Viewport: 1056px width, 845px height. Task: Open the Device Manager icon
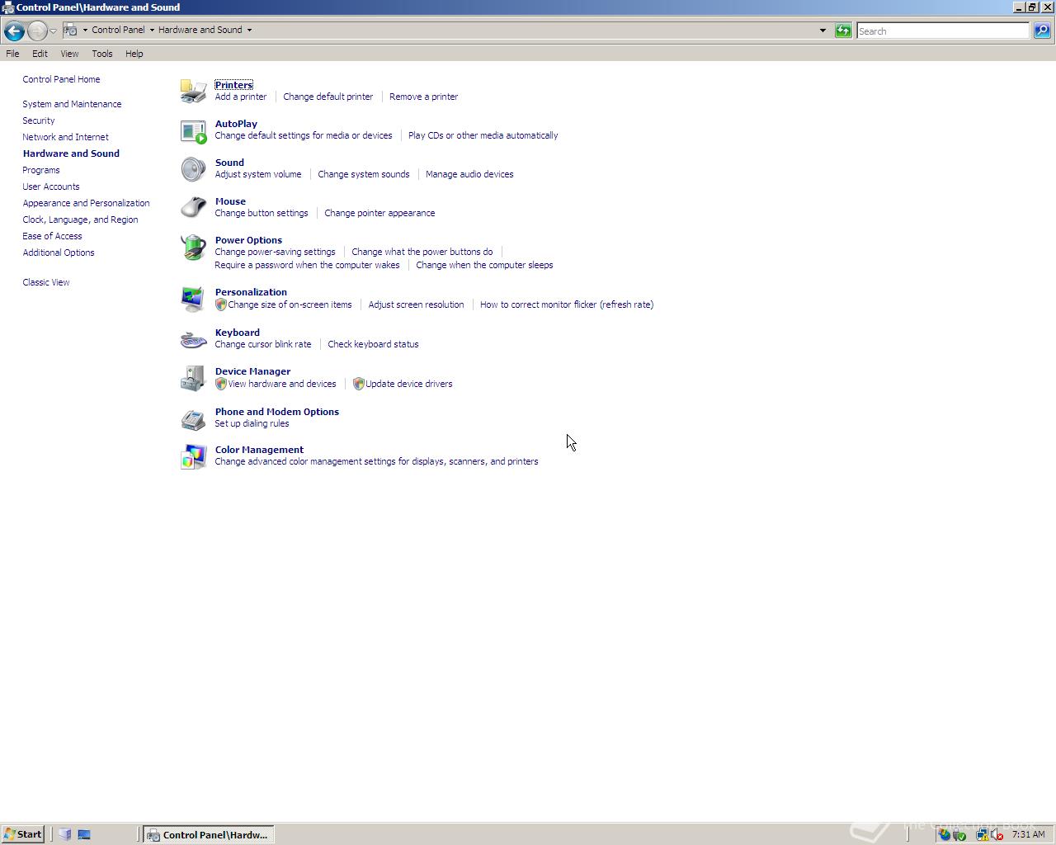(x=193, y=378)
